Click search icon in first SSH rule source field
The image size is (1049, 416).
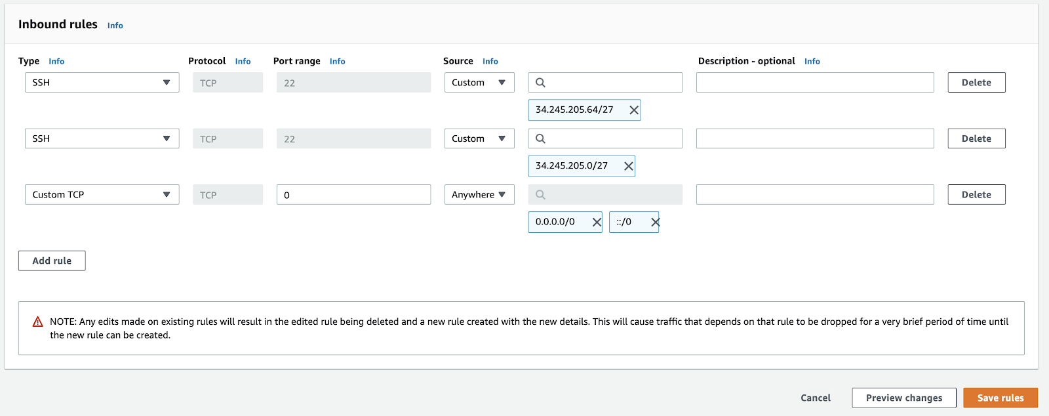click(x=540, y=83)
